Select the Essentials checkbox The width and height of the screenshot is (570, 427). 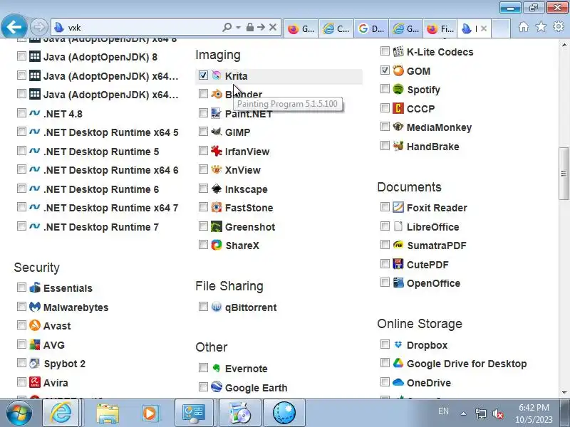pyautogui.click(x=21, y=288)
